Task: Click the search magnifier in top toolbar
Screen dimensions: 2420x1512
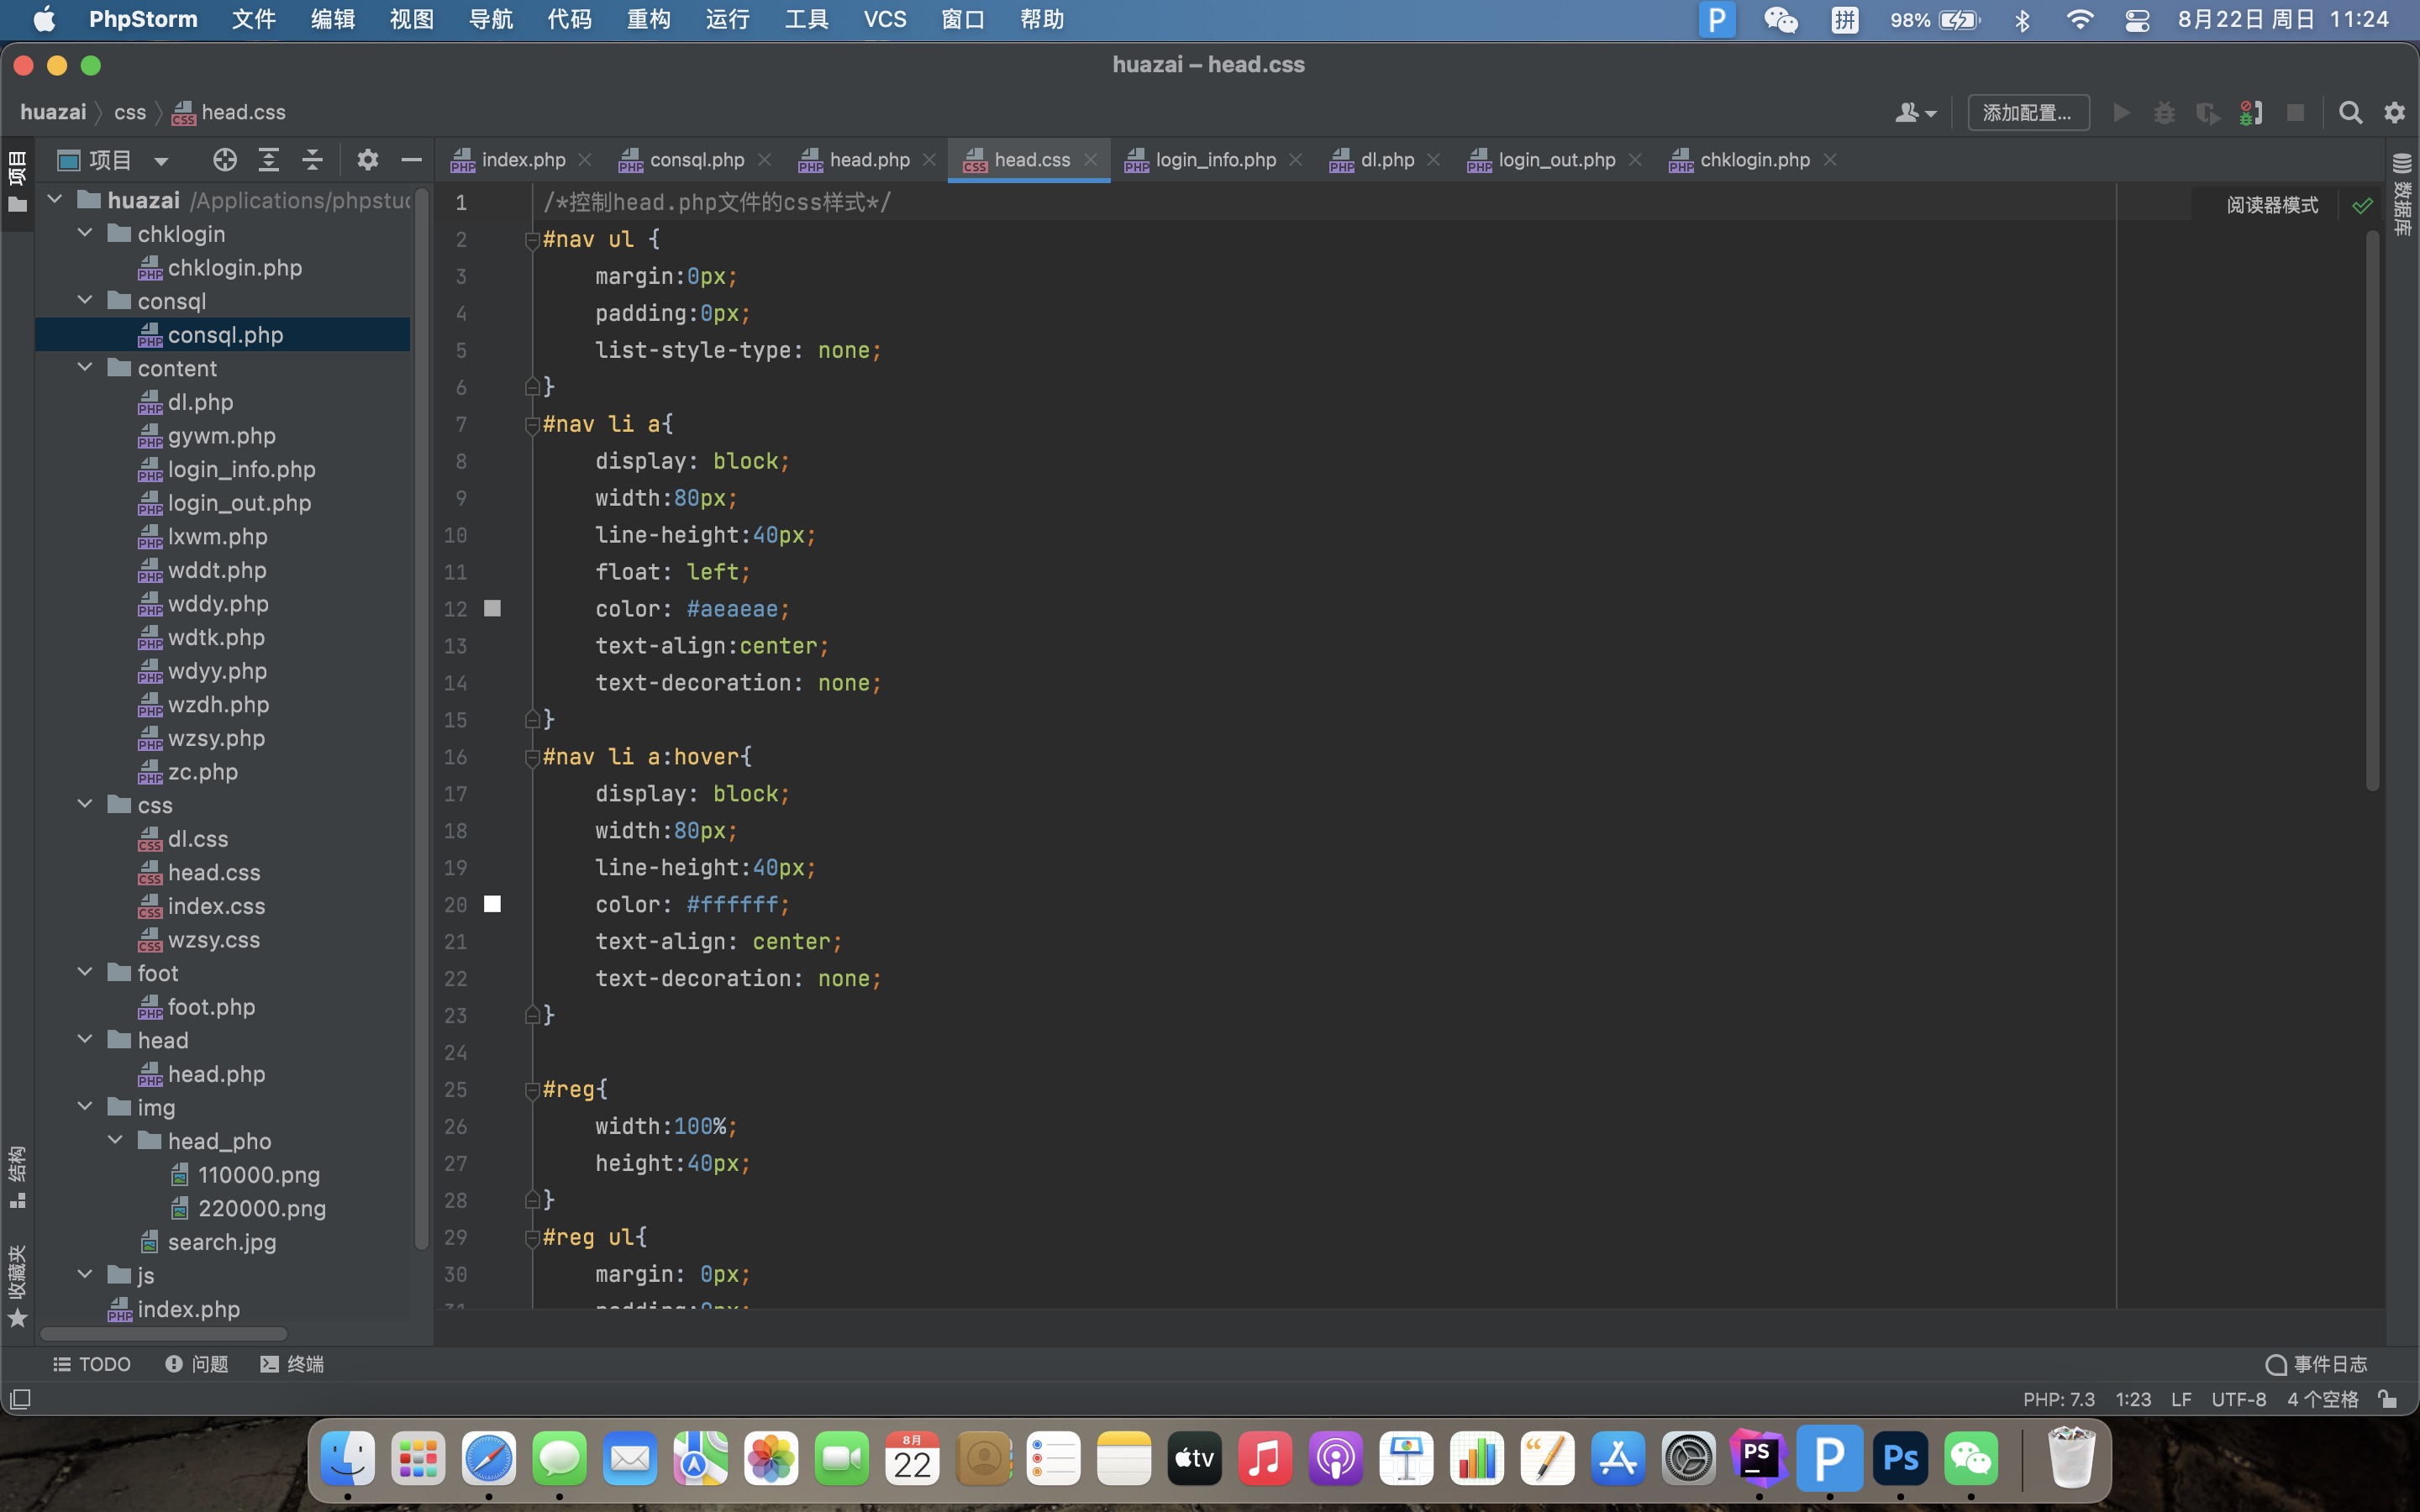Action: coord(2350,113)
